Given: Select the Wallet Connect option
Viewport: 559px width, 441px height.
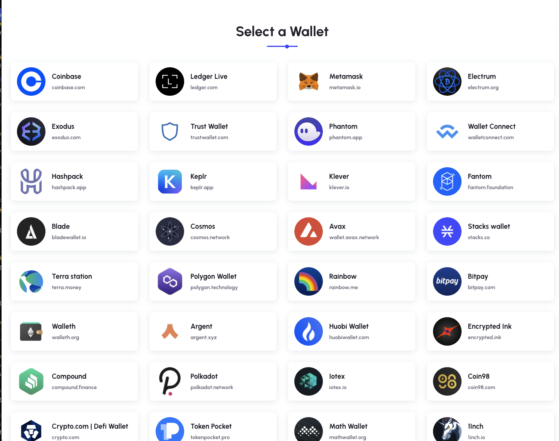Looking at the screenshot, I should (x=490, y=131).
